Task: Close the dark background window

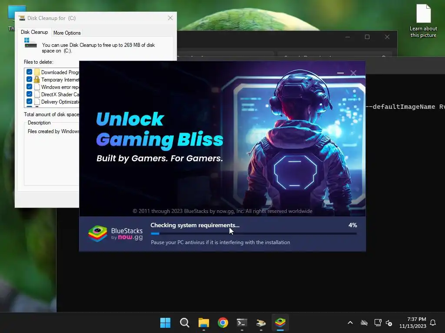Action: 387,37
